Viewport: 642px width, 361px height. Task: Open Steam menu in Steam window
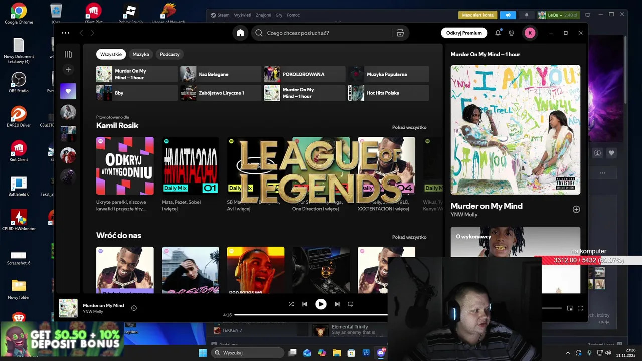pos(223,15)
